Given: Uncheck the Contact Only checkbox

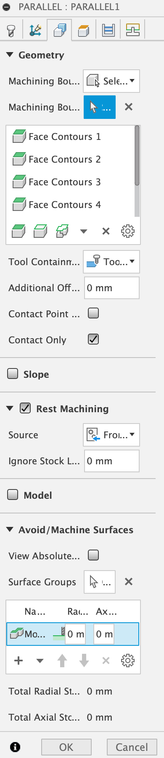Looking at the screenshot, I should 93,339.
